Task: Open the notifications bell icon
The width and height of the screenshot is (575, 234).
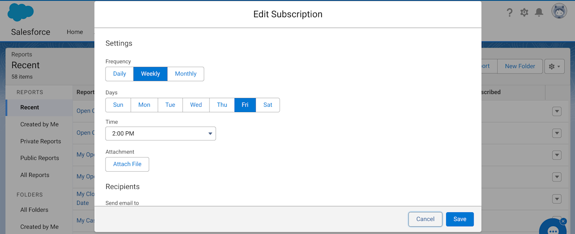Action: 539,12
